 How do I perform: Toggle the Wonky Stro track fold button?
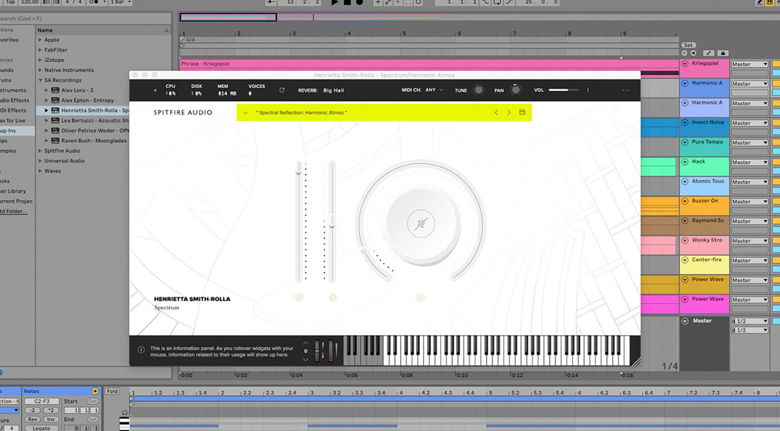[x=685, y=241]
